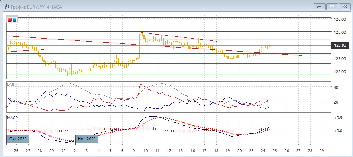Screen dimensions: 353x157
Task: Click the red square chart button
Action: point(10,20)
